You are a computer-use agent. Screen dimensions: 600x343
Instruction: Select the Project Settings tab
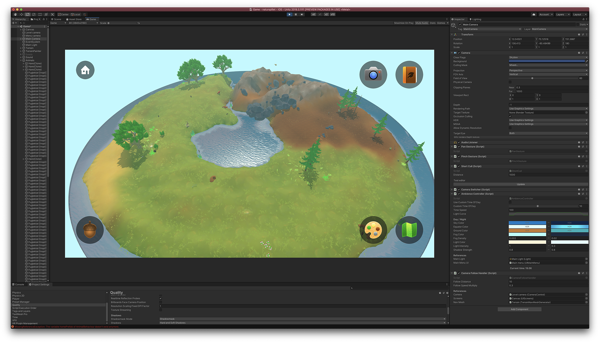coord(39,284)
